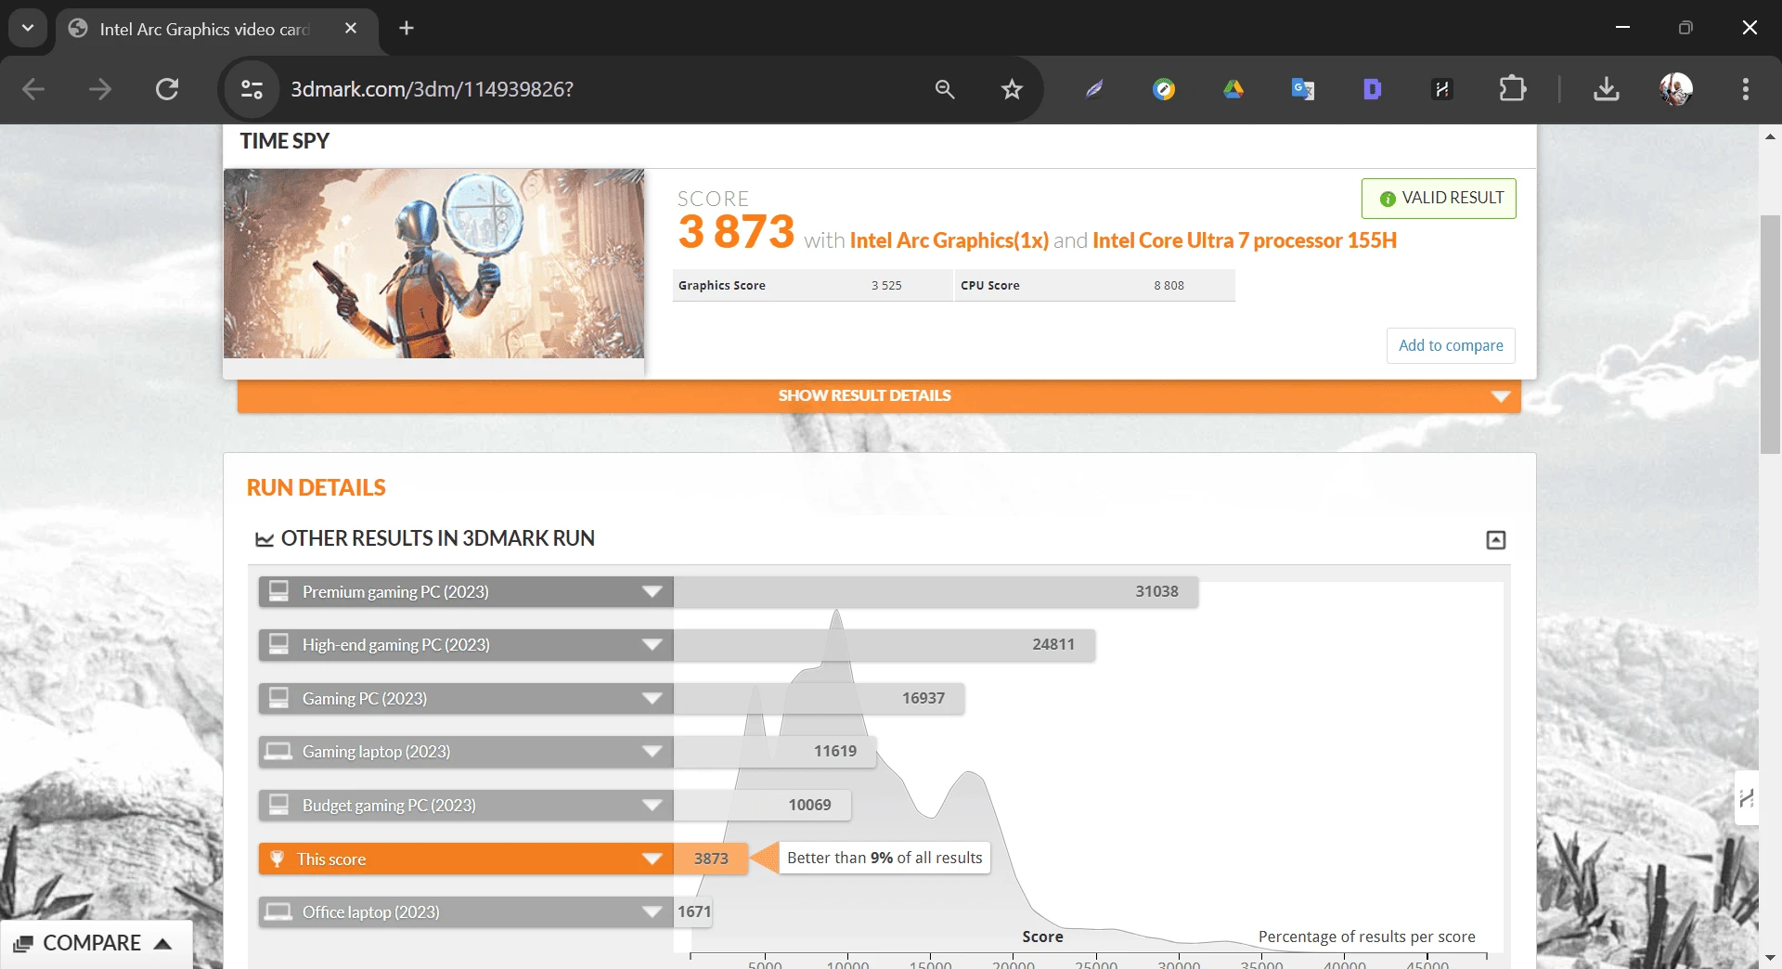Viewport: 1782px width, 969px height.
Task: Click the Time Spy benchmark thumbnail
Action: coord(433,264)
